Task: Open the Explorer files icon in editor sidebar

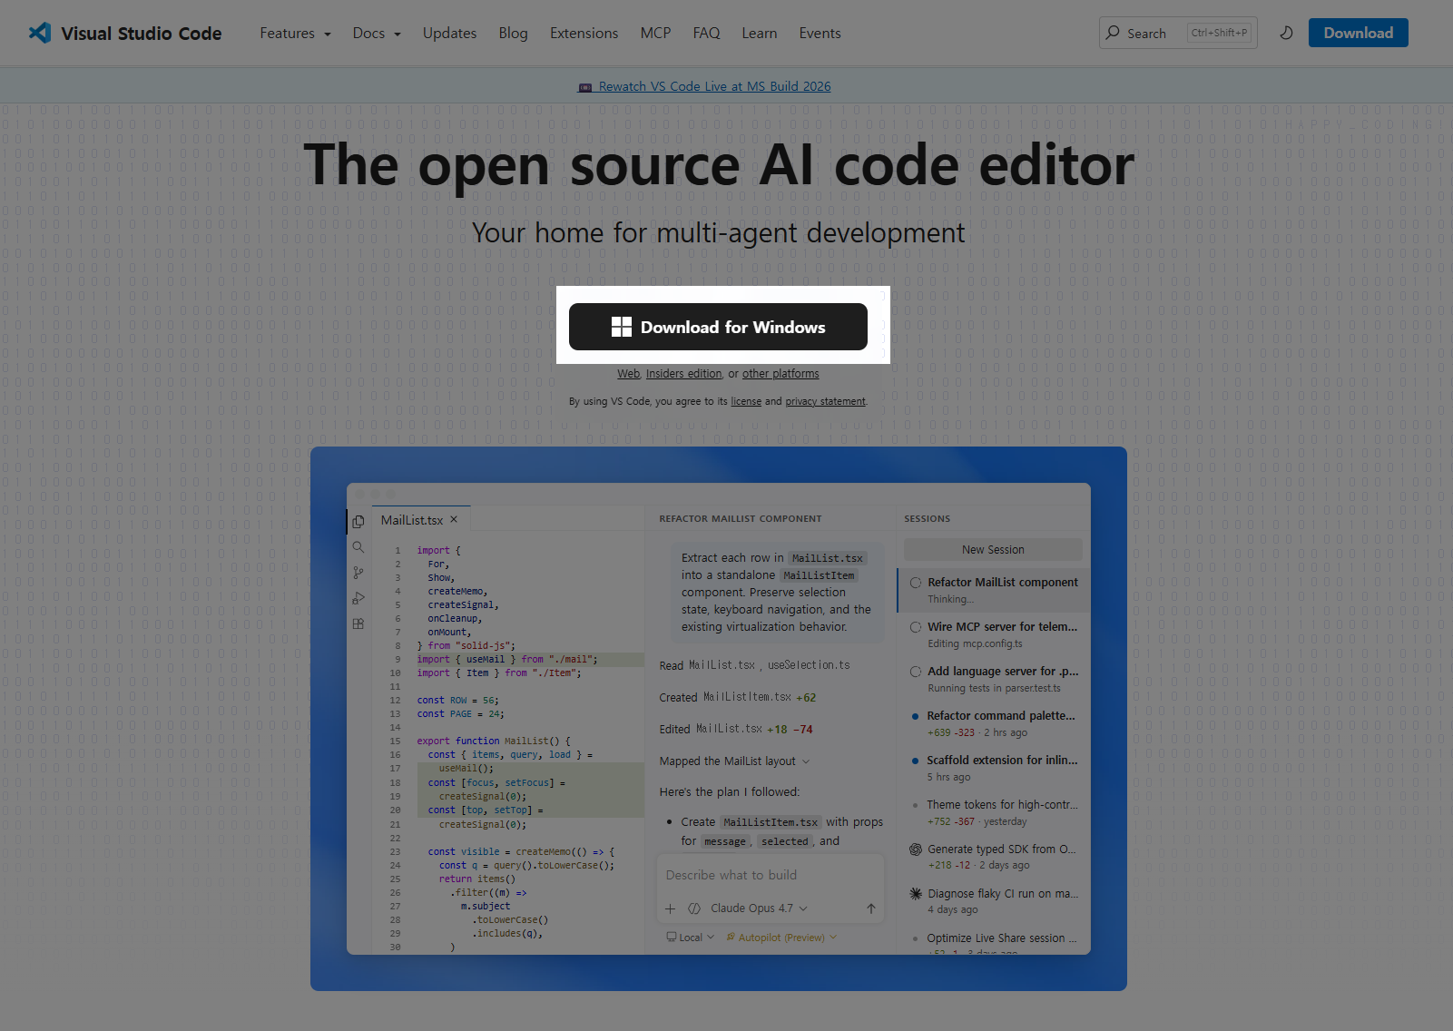Action: point(358,521)
